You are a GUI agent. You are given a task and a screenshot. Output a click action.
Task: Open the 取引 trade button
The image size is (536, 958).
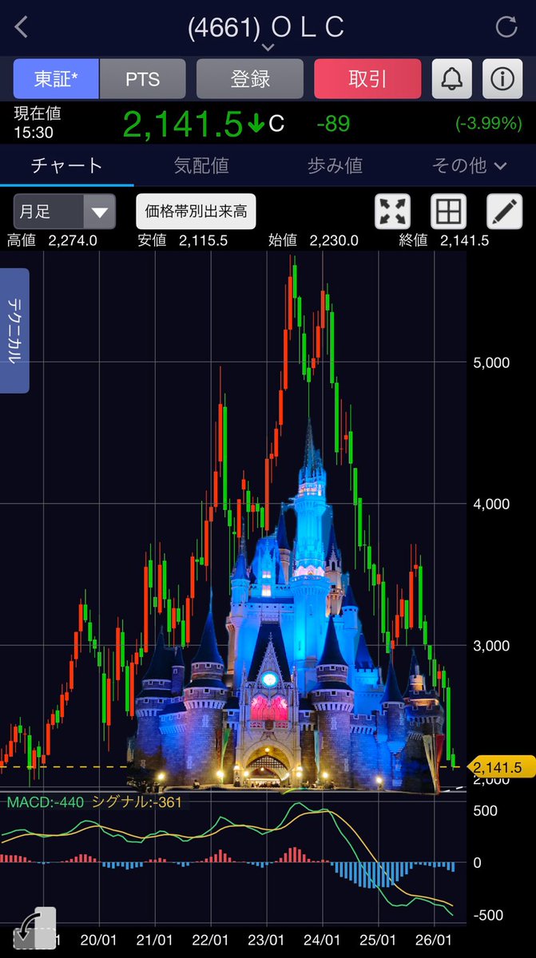point(367,79)
